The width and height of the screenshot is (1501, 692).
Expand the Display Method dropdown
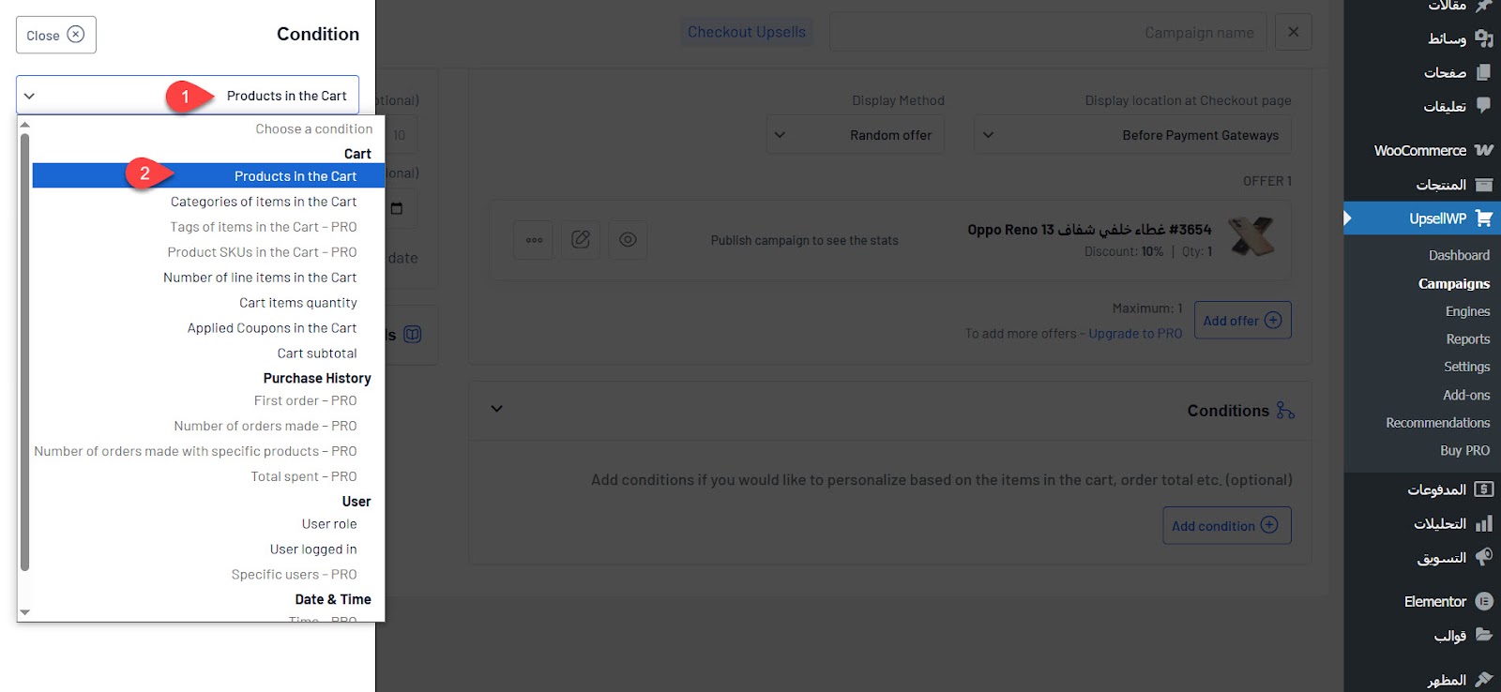point(855,135)
